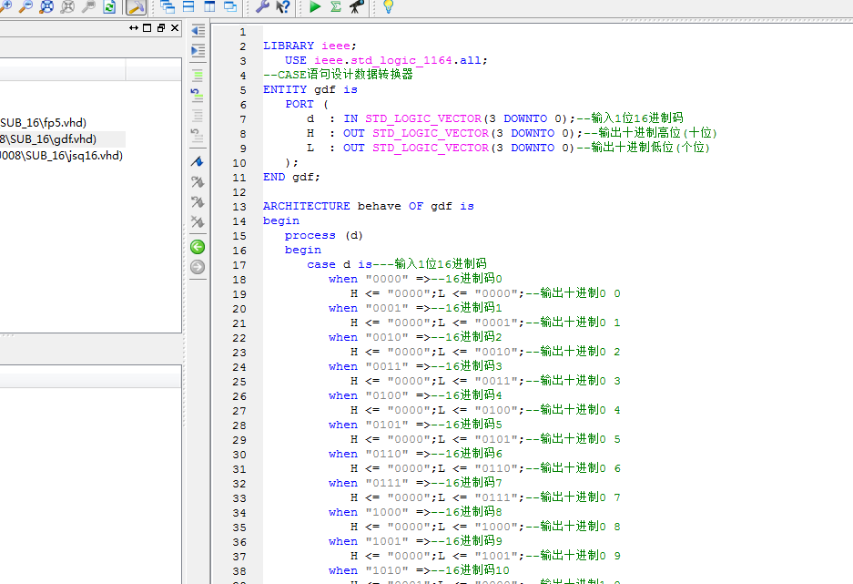The width and height of the screenshot is (853, 584).
Task: Click the green play run button
Action: (x=315, y=6)
